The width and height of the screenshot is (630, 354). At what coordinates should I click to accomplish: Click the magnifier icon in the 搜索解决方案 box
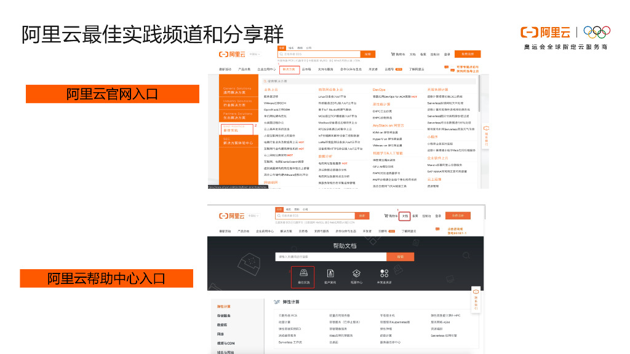(x=265, y=81)
